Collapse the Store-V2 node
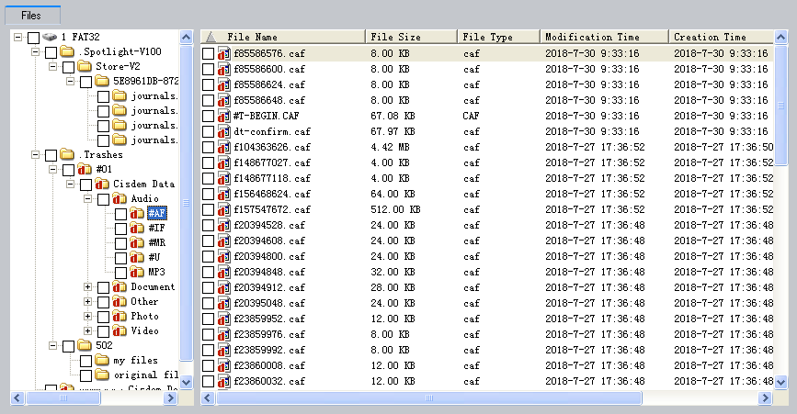The height and width of the screenshot is (414, 797). 53,66
